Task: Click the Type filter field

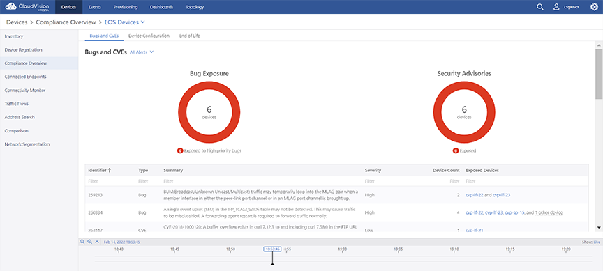Action: coord(148,181)
